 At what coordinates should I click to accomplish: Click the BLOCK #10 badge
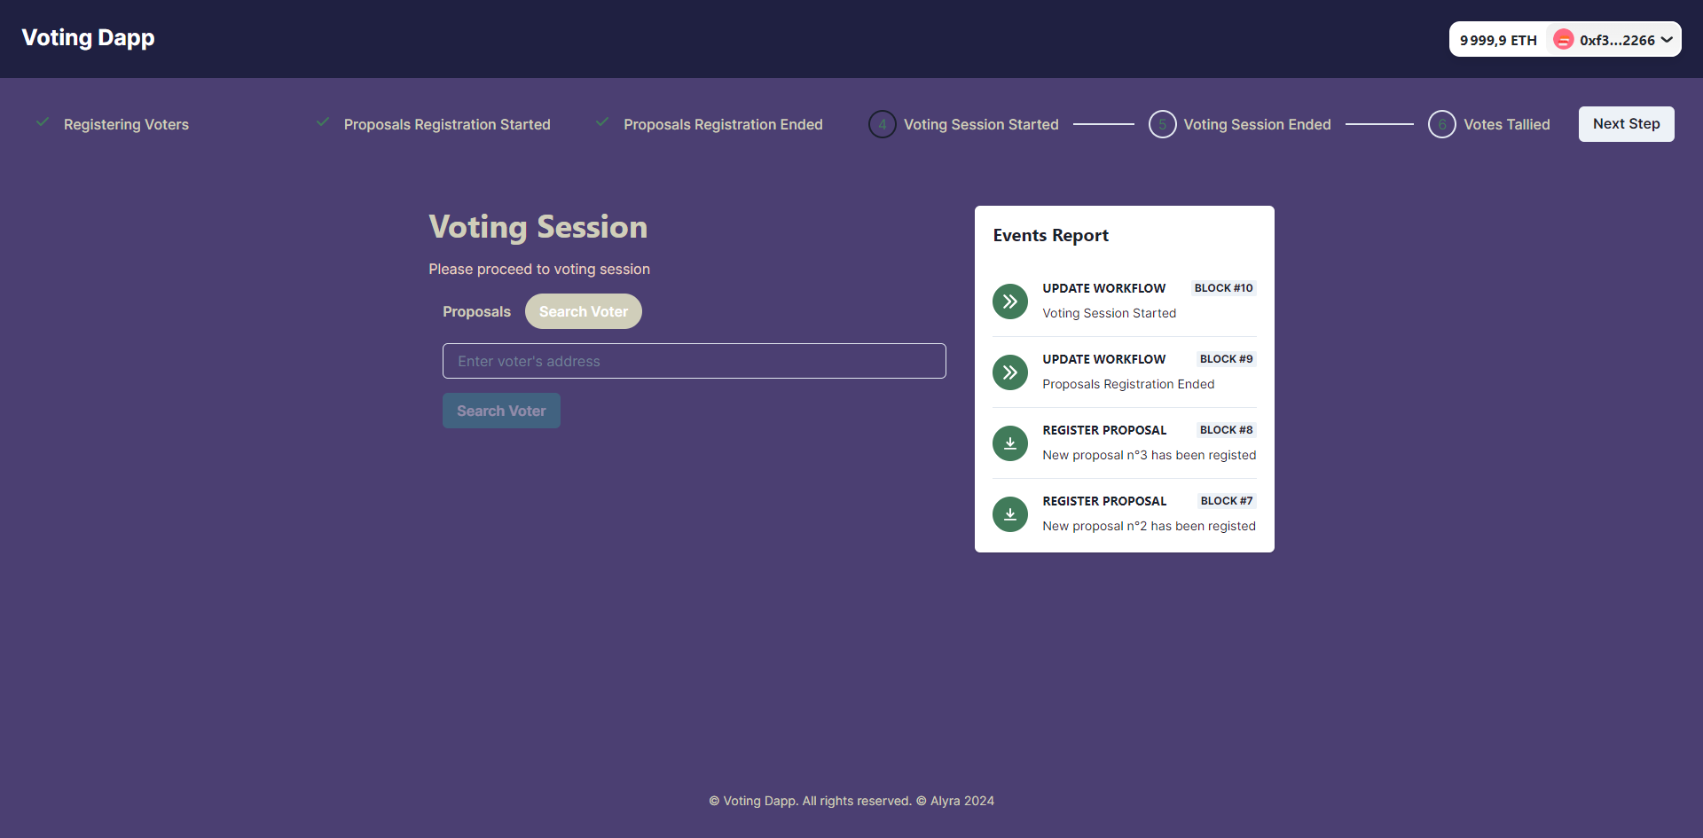point(1224,288)
